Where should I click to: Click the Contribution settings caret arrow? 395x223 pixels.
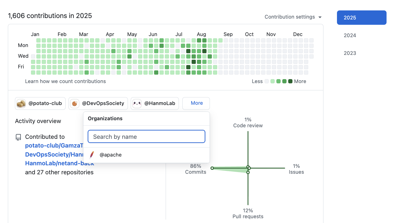tap(320, 17)
